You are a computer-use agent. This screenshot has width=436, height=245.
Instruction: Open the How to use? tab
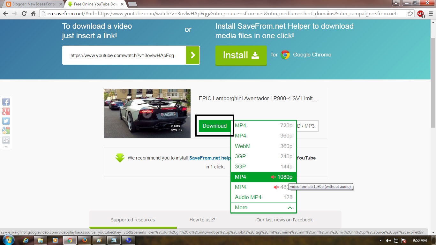[x=202, y=220]
